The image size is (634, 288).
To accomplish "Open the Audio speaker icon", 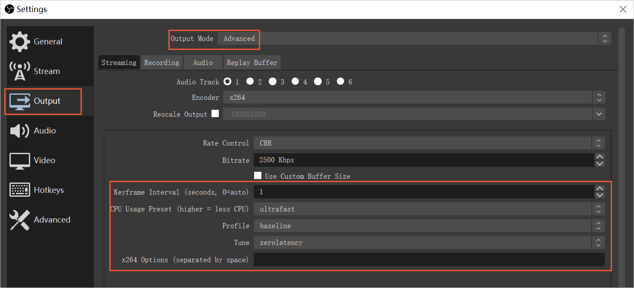I will [x=20, y=130].
